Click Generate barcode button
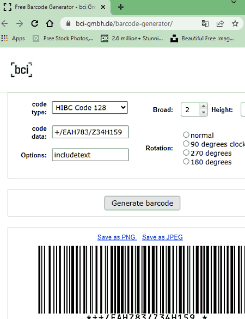The image size is (245, 319). click(x=142, y=203)
